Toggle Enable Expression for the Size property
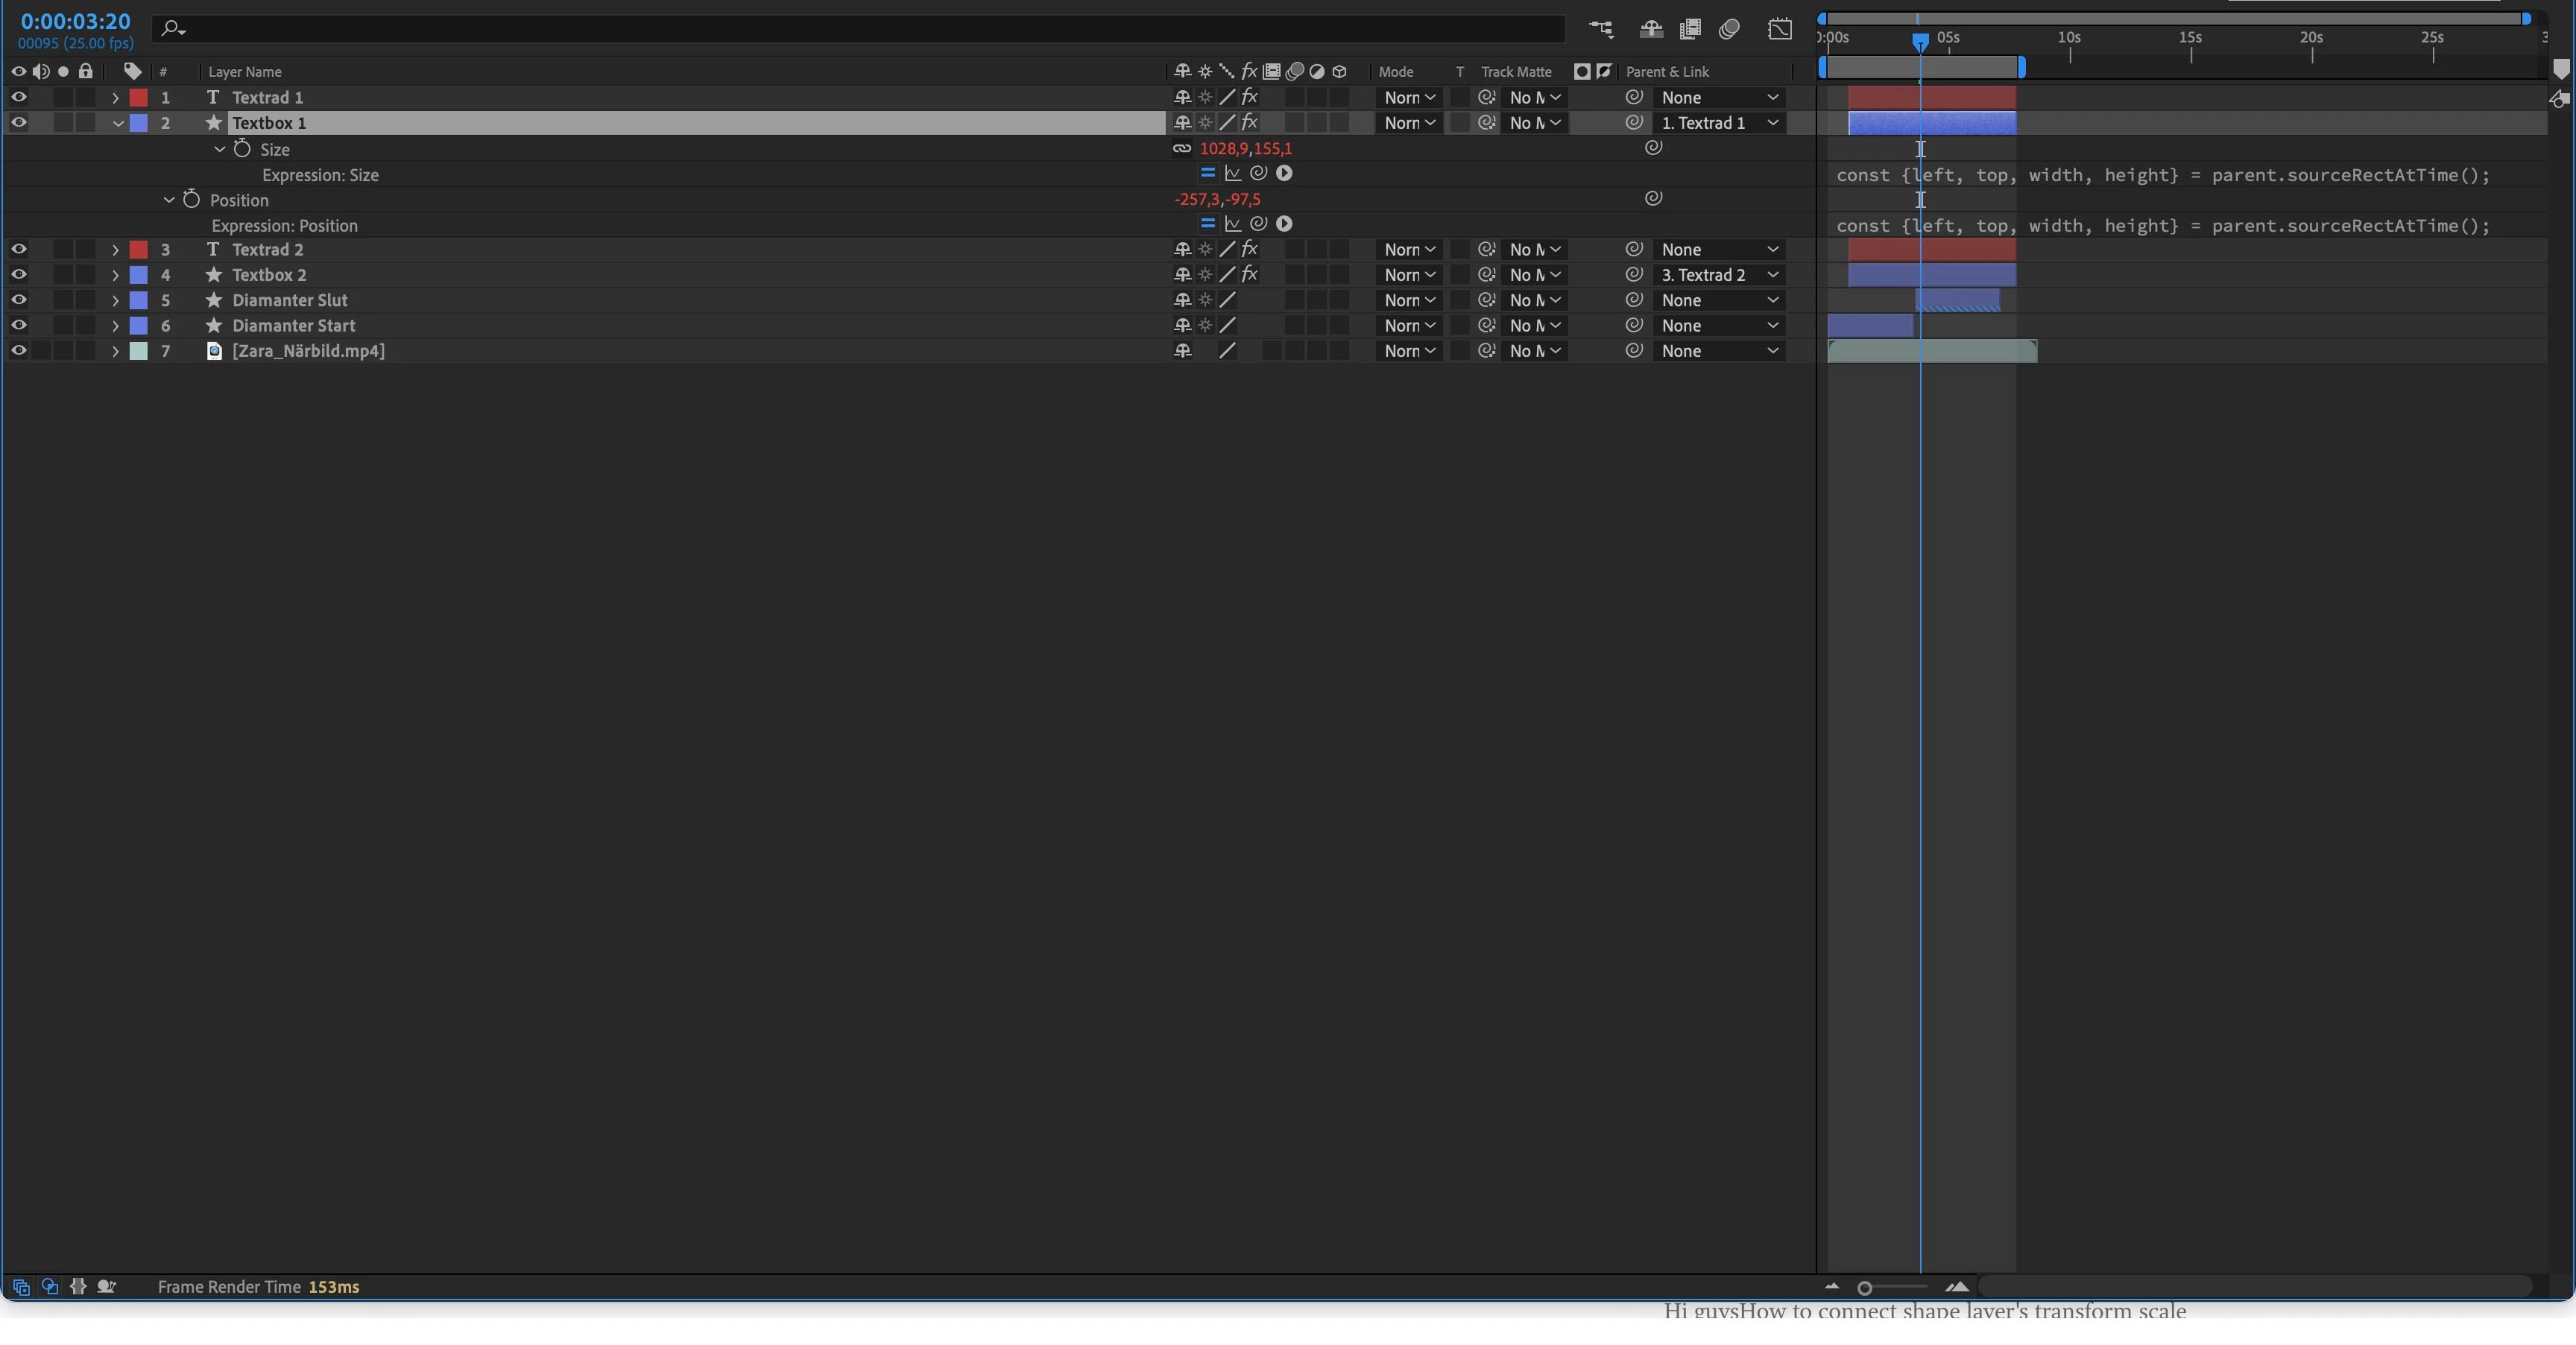This screenshot has width=2576, height=1345. click(1207, 173)
